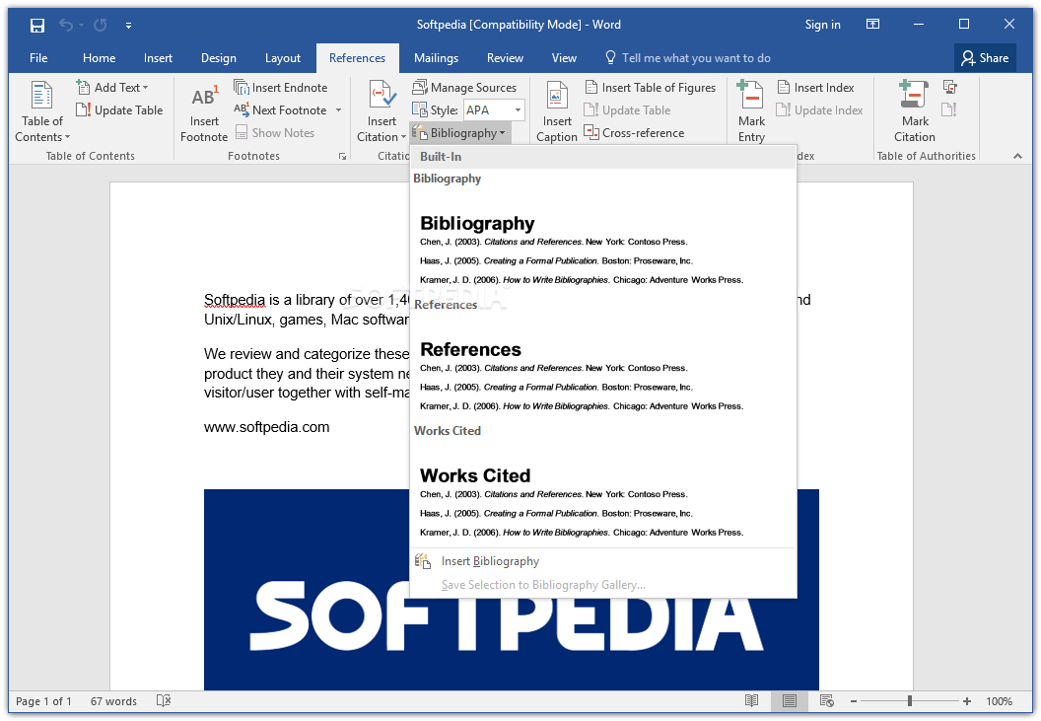Click the greyed Show Notes option

click(x=275, y=133)
